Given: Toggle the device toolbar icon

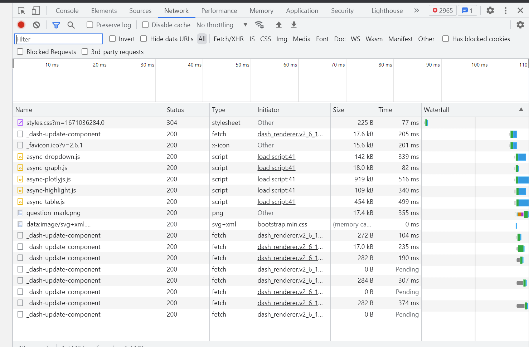Looking at the screenshot, I should coord(36,11).
